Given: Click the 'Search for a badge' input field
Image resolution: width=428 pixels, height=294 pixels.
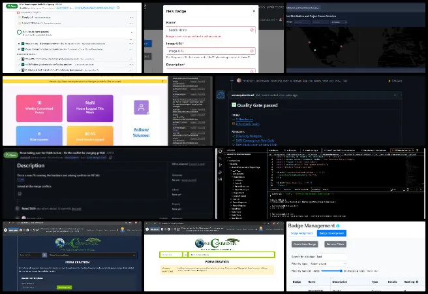Looking at the screenshot, I should [331, 257].
